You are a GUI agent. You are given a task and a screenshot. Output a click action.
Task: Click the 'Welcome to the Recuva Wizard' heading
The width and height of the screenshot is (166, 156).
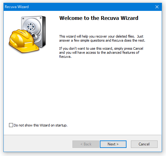click(99, 18)
